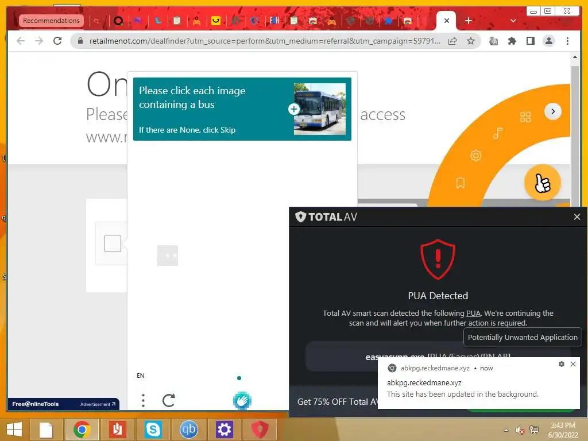Select the Recommendations tab group

click(x=51, y=21)
